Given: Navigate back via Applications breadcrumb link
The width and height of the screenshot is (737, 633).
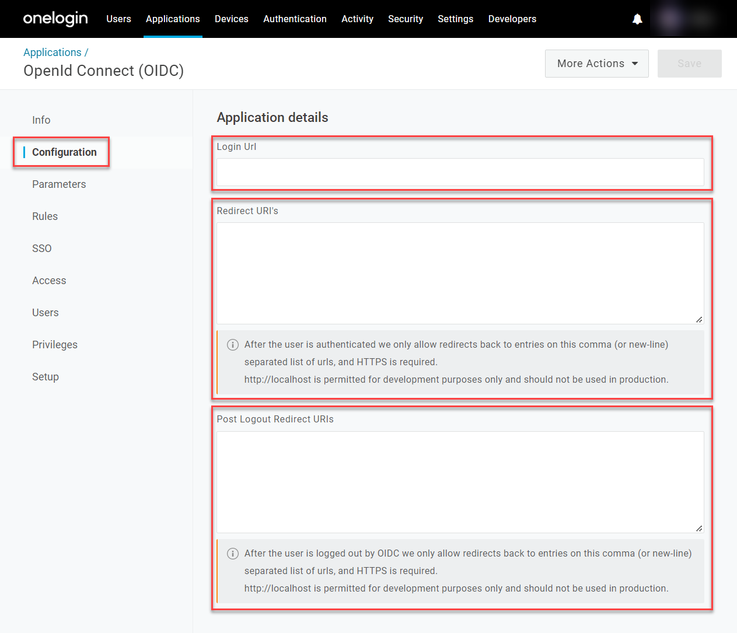Looking at the screenshot, I should point(53,52).
